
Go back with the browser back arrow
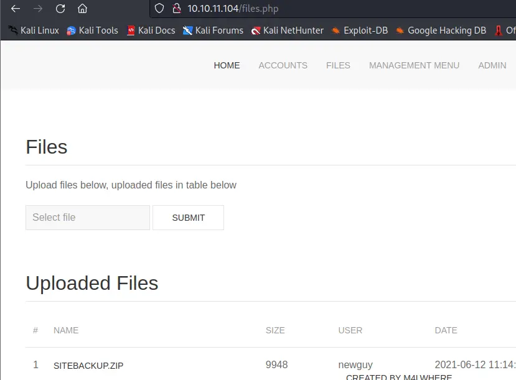coord(16,9)
